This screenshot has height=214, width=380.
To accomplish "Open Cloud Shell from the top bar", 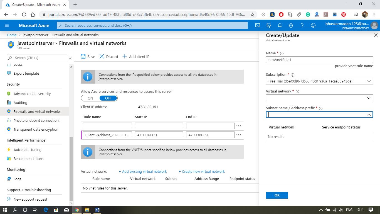I will tap(258, 25).
